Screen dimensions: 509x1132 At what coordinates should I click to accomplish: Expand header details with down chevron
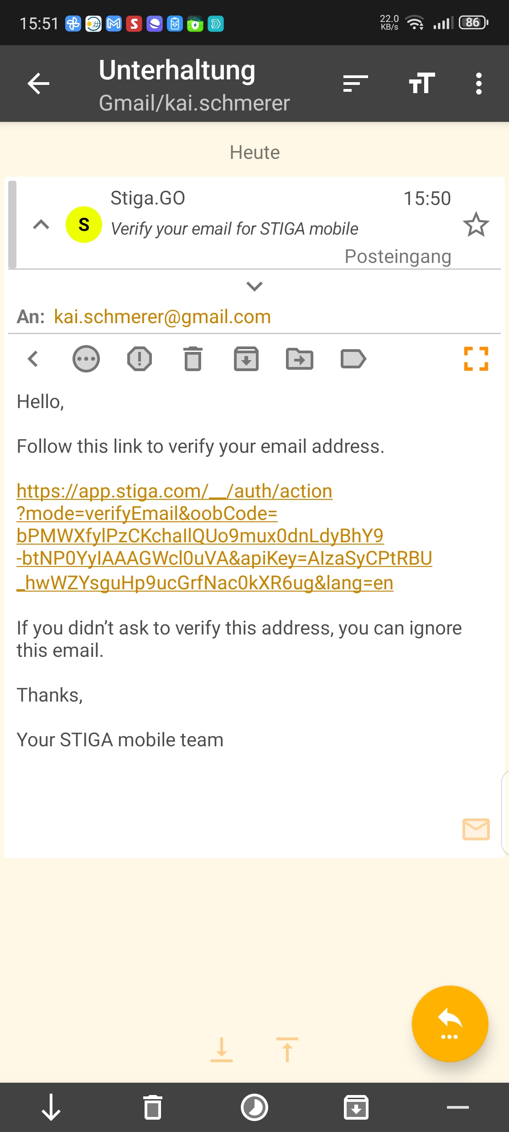(x=254, y=286)
